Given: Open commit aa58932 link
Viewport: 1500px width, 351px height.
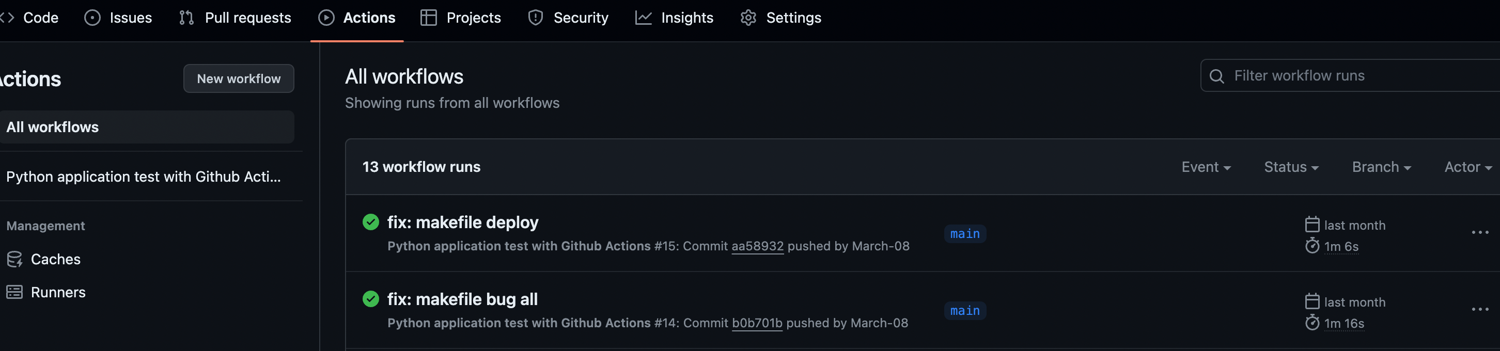Looking at the screenshot, I should point(757,246).
